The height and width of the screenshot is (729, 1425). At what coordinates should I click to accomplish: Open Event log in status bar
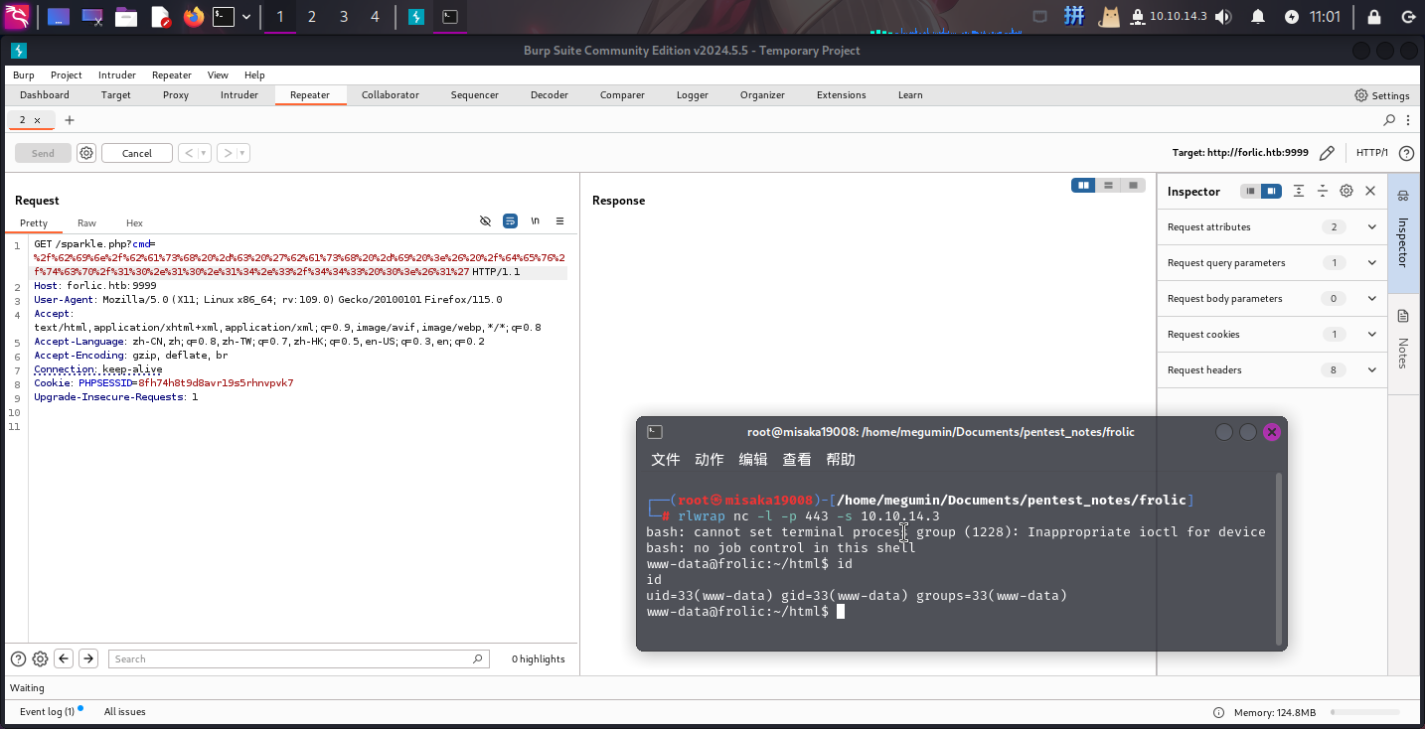[47, 712]
